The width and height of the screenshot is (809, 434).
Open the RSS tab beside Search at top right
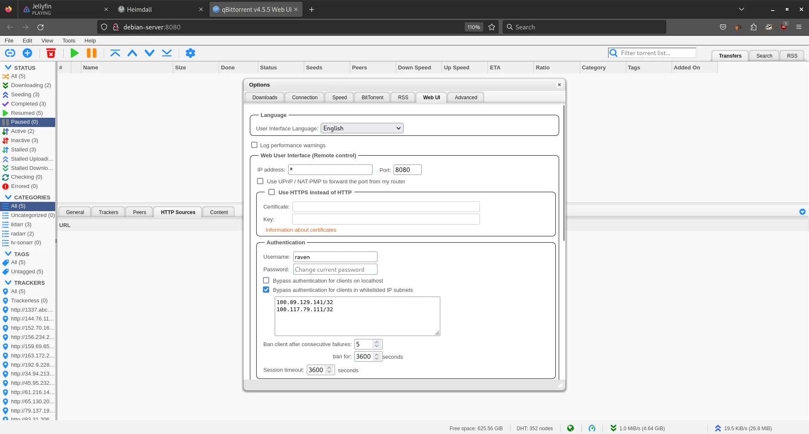(792, 56)
